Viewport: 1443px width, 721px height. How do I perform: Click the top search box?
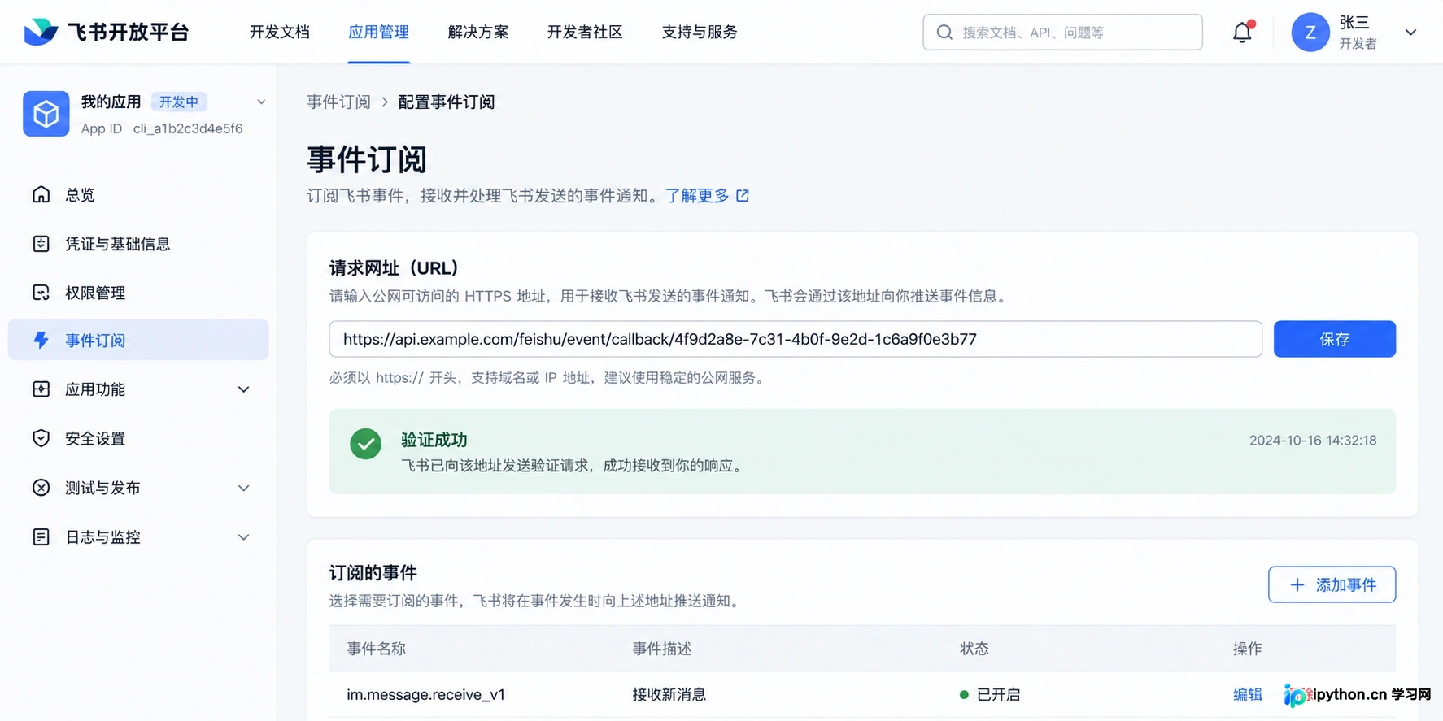click(x=1062, y=33)
